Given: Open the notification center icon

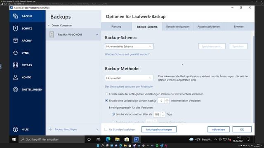Looking at the screenshot, I should click(x=248, y=139).
